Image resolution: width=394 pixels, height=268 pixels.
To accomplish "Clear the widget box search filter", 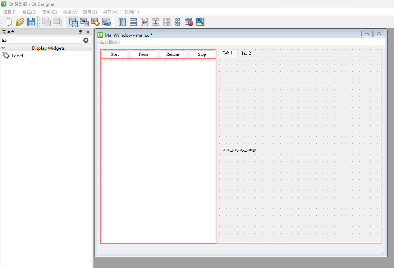I will point(86,40).
